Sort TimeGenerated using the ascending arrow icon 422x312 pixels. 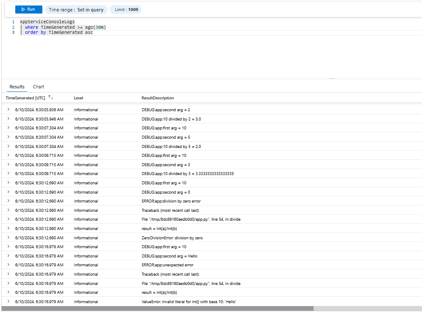click(x=49, y=96)
